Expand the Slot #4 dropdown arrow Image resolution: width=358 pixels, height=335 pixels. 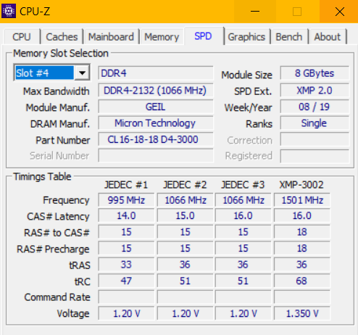[x=82, y=73]
